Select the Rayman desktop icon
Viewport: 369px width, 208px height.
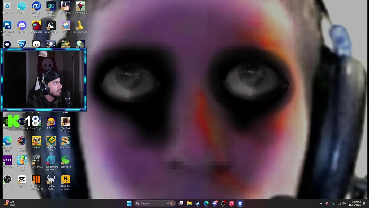coord(65,44)
